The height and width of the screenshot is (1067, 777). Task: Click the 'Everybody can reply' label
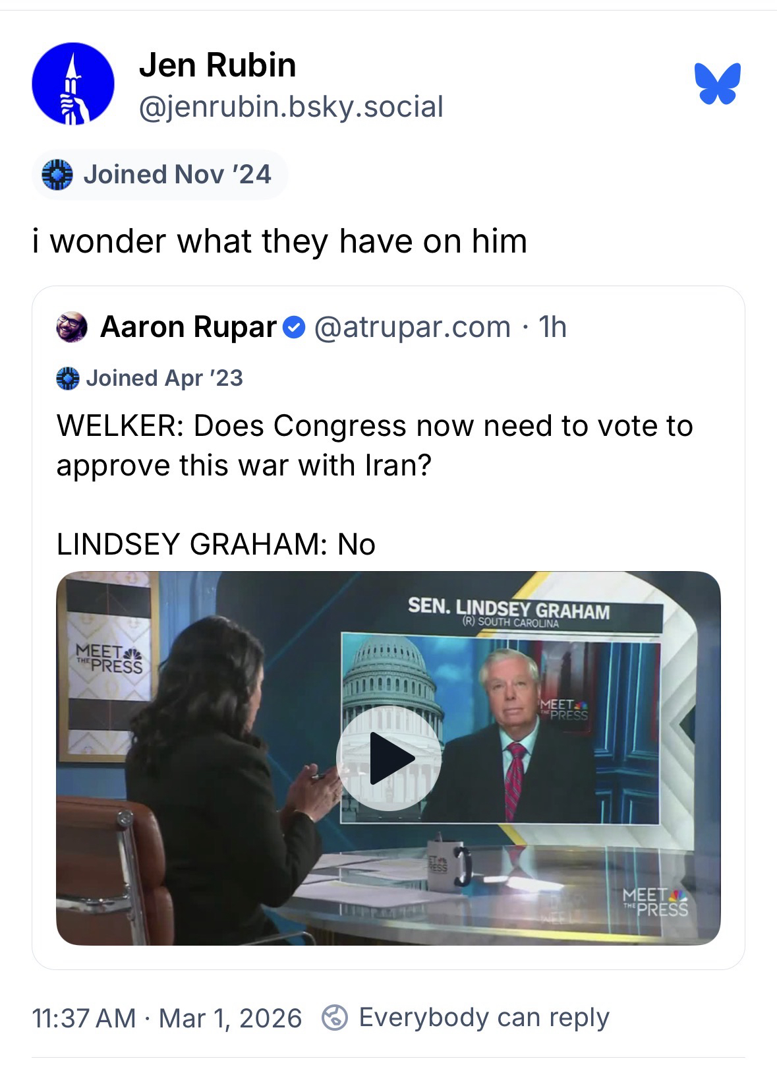tap(484, 1018)
